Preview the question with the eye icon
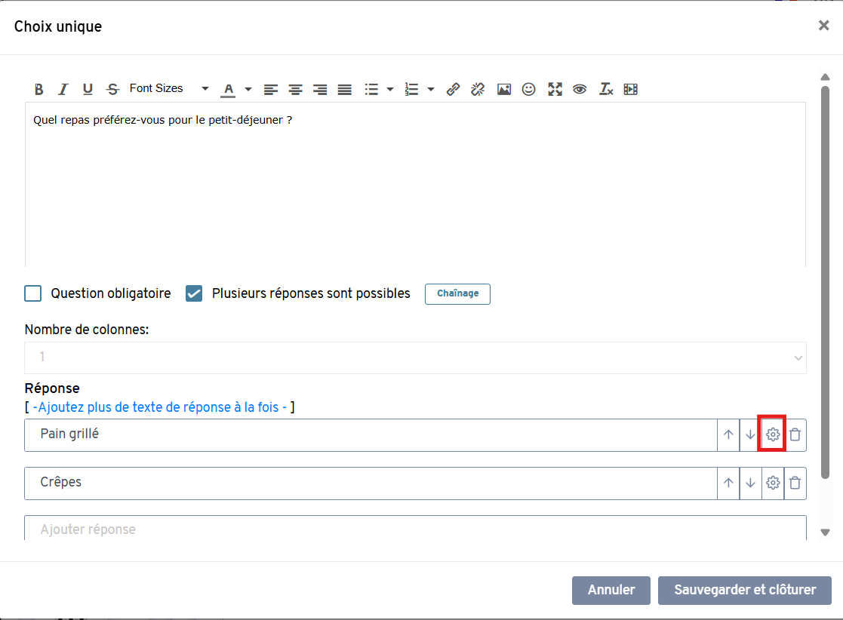This screenshot has height=620, width=843. point(580,89)
